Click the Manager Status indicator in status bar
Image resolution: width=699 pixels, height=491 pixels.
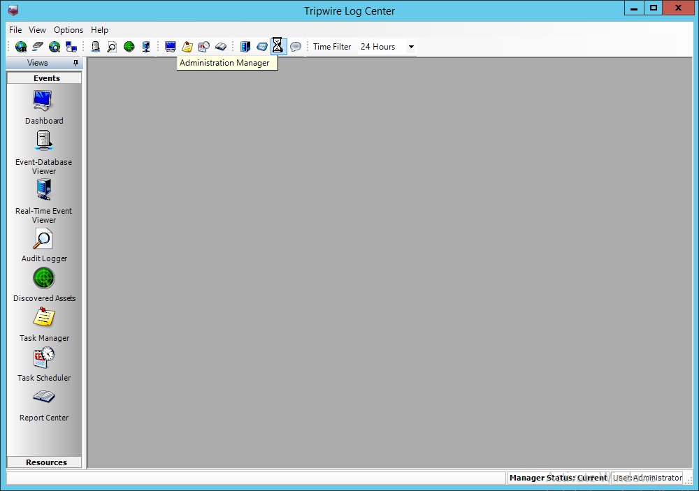tap(558, 478)
